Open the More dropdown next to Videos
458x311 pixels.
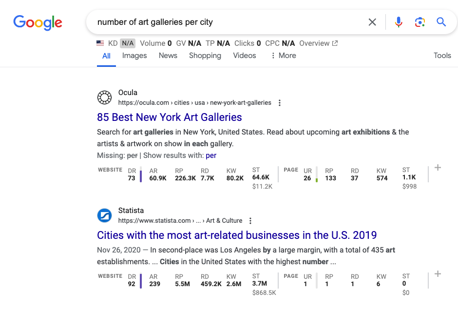(283, 56)
